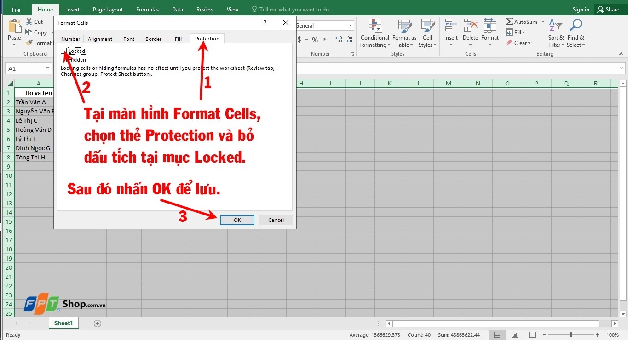Click the Find & Select icon
This screenshot has height=340, width=628.
(576, 27)
